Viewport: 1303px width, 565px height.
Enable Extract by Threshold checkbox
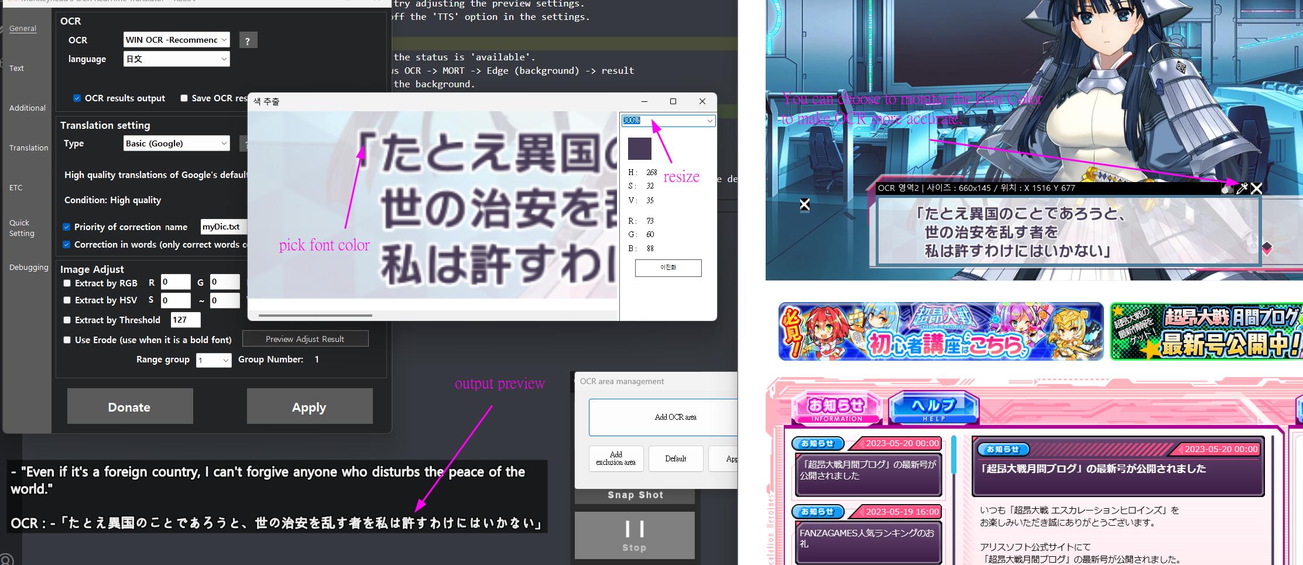click(67, 320)
